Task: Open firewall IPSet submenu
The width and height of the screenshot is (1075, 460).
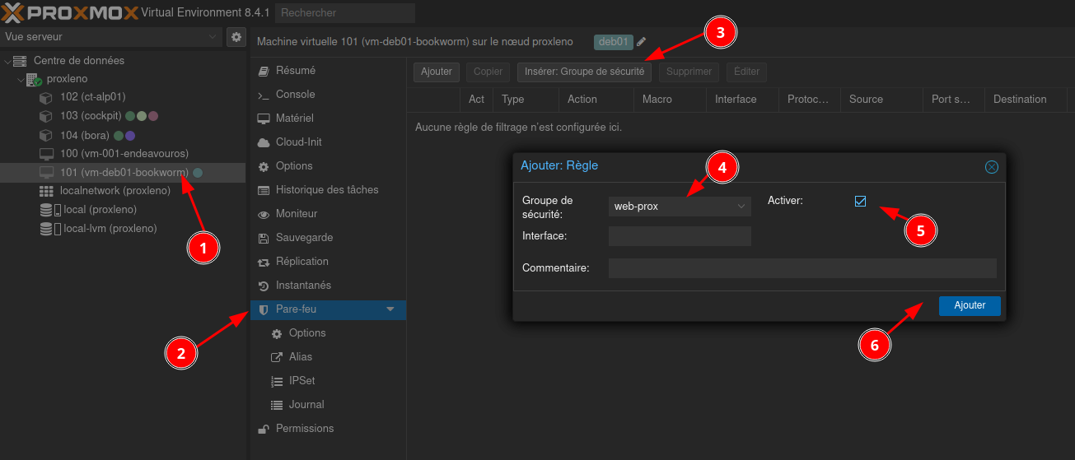Action: coord(301,381)
